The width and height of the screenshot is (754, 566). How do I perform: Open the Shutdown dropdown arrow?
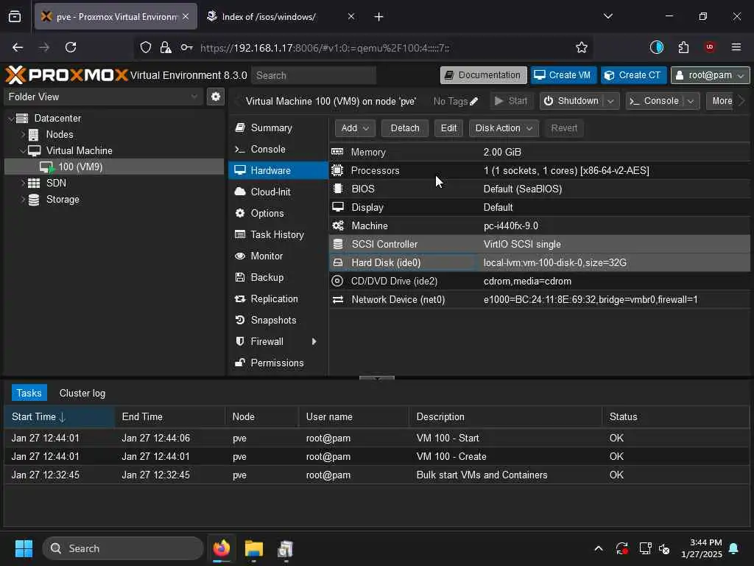[610, 101]
